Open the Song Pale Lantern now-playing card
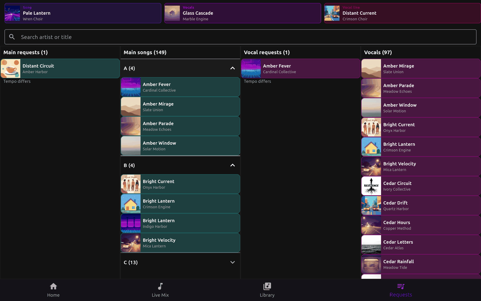The height and width of the screenshot is (301, 481). coord(83,13)
